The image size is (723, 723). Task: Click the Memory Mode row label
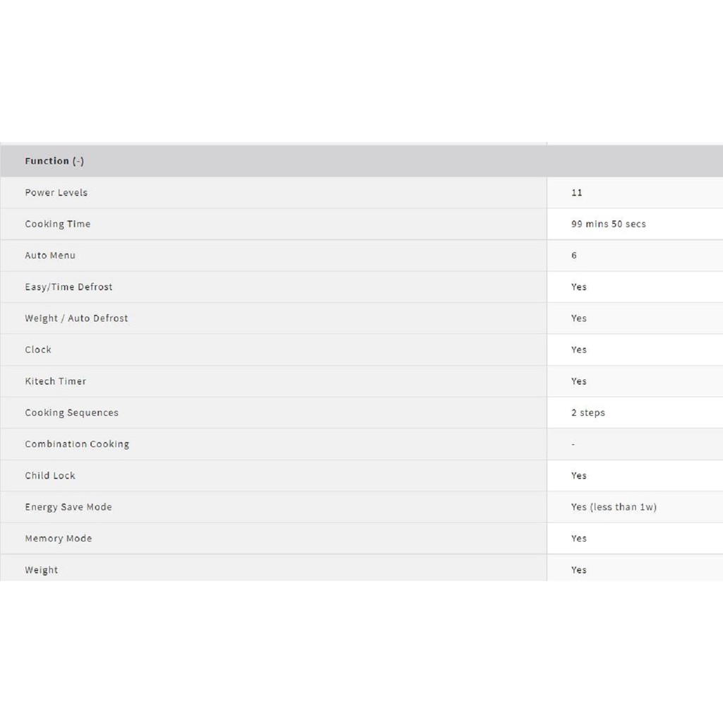[x=59, y=538]
